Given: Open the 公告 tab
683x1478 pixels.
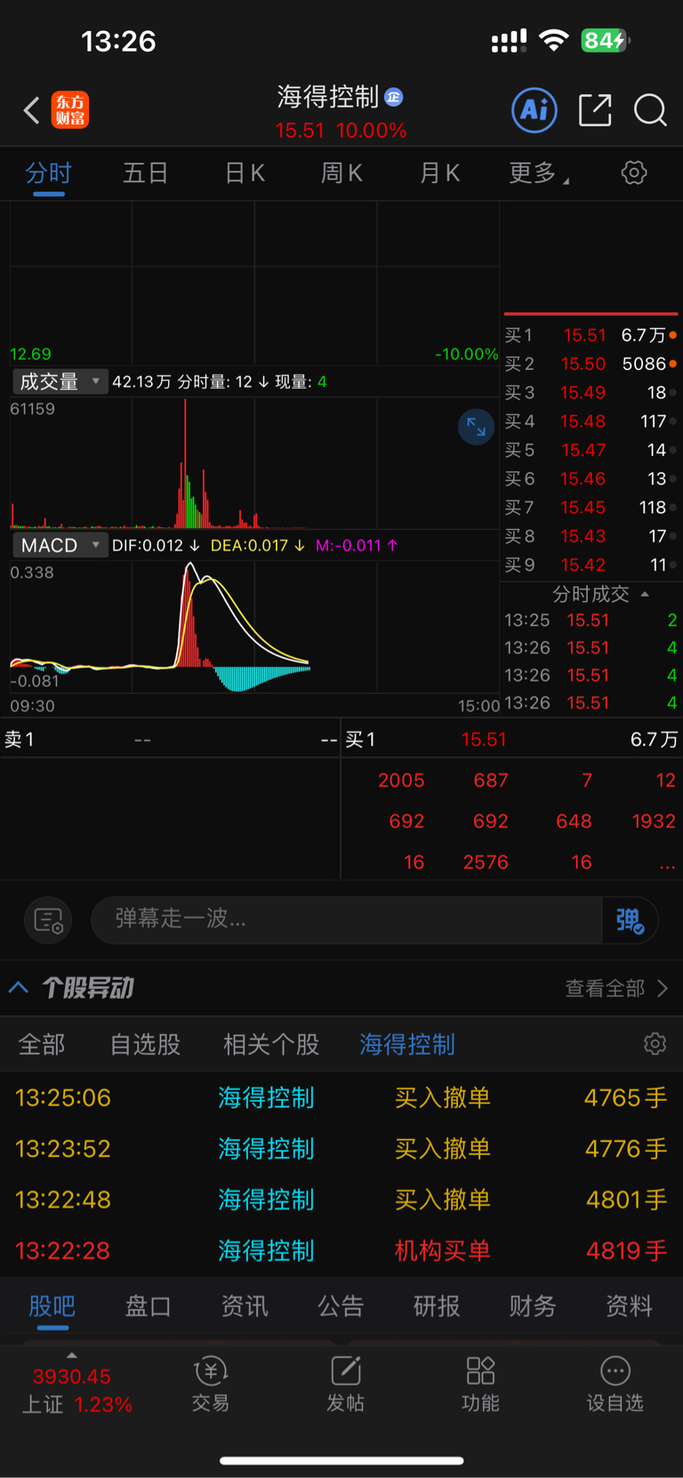Looking at the screenshot, I should 341,1306.
